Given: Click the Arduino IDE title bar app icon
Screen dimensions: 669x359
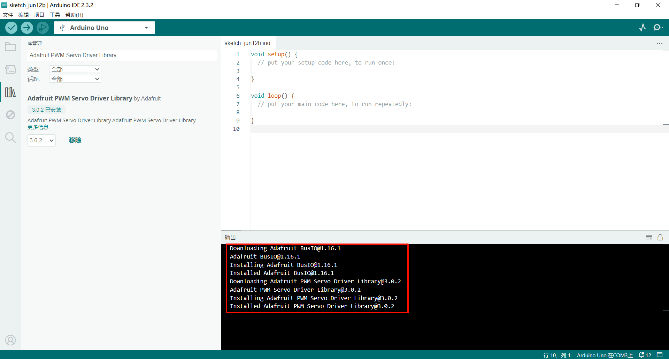Looking at the screenshot, I should (4, 5).
